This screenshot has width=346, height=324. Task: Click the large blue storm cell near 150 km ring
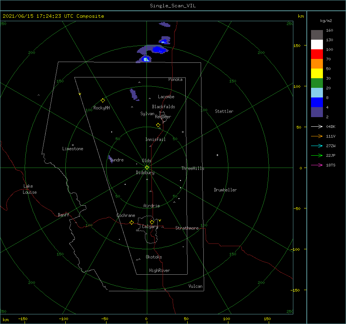159,50
